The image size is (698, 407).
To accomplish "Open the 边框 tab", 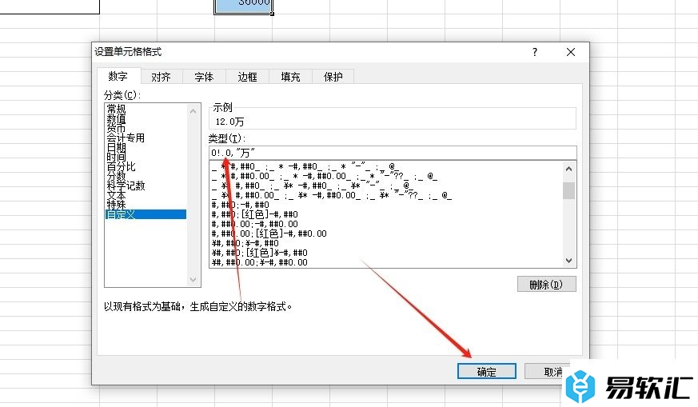I will click(x=247, y=77).
